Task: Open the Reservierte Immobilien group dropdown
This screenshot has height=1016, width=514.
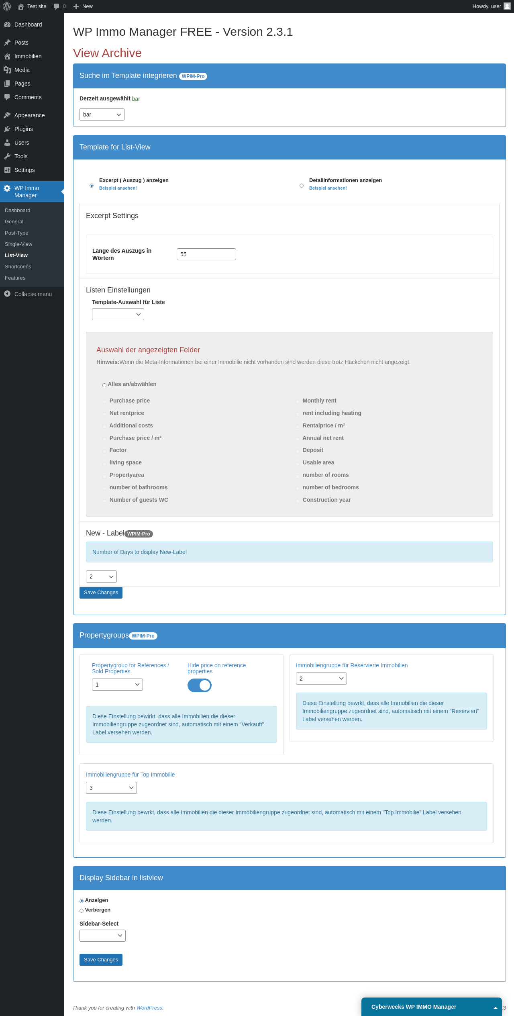Action: (x=321, y=679)
